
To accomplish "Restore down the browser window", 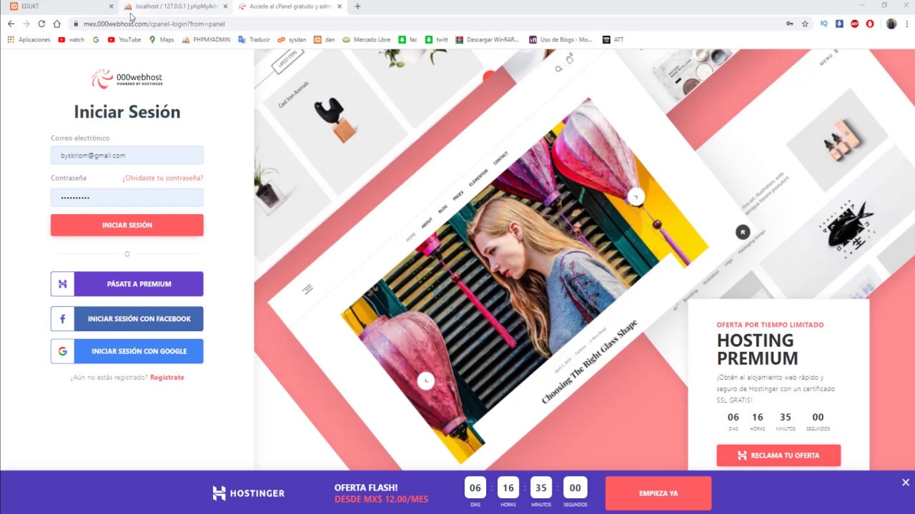I will pos(884,6).
